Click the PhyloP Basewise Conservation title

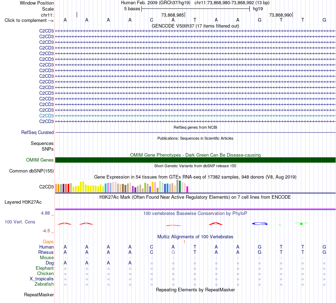coord(195,213)
